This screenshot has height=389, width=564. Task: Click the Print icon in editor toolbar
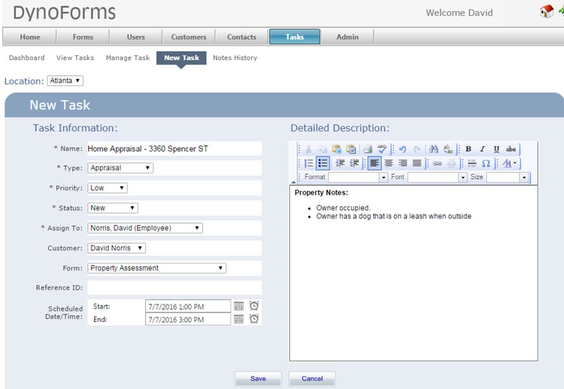(x=368, y=149)
